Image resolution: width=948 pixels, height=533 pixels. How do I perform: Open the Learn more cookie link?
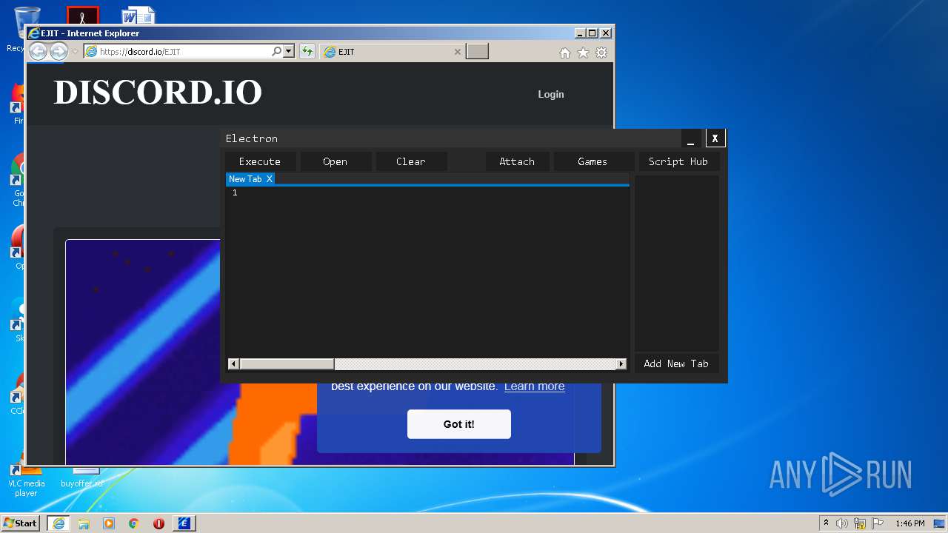(534, 386)
